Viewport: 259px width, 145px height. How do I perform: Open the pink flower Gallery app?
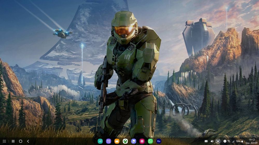(142, 141)
